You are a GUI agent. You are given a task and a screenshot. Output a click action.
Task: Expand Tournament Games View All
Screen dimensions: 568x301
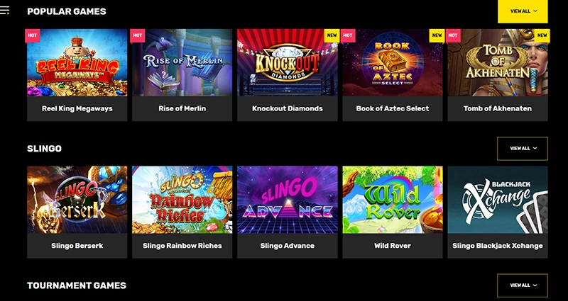point(523,285)
